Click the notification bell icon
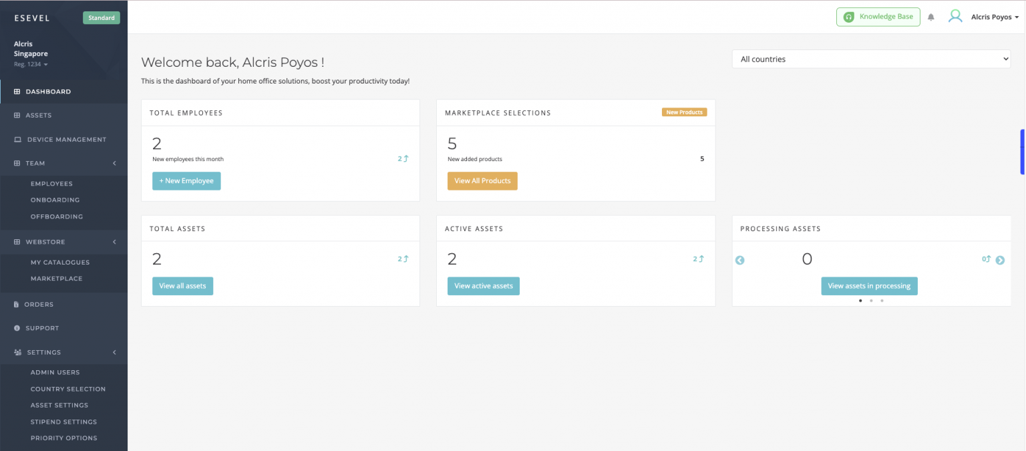 click(931, 17)
